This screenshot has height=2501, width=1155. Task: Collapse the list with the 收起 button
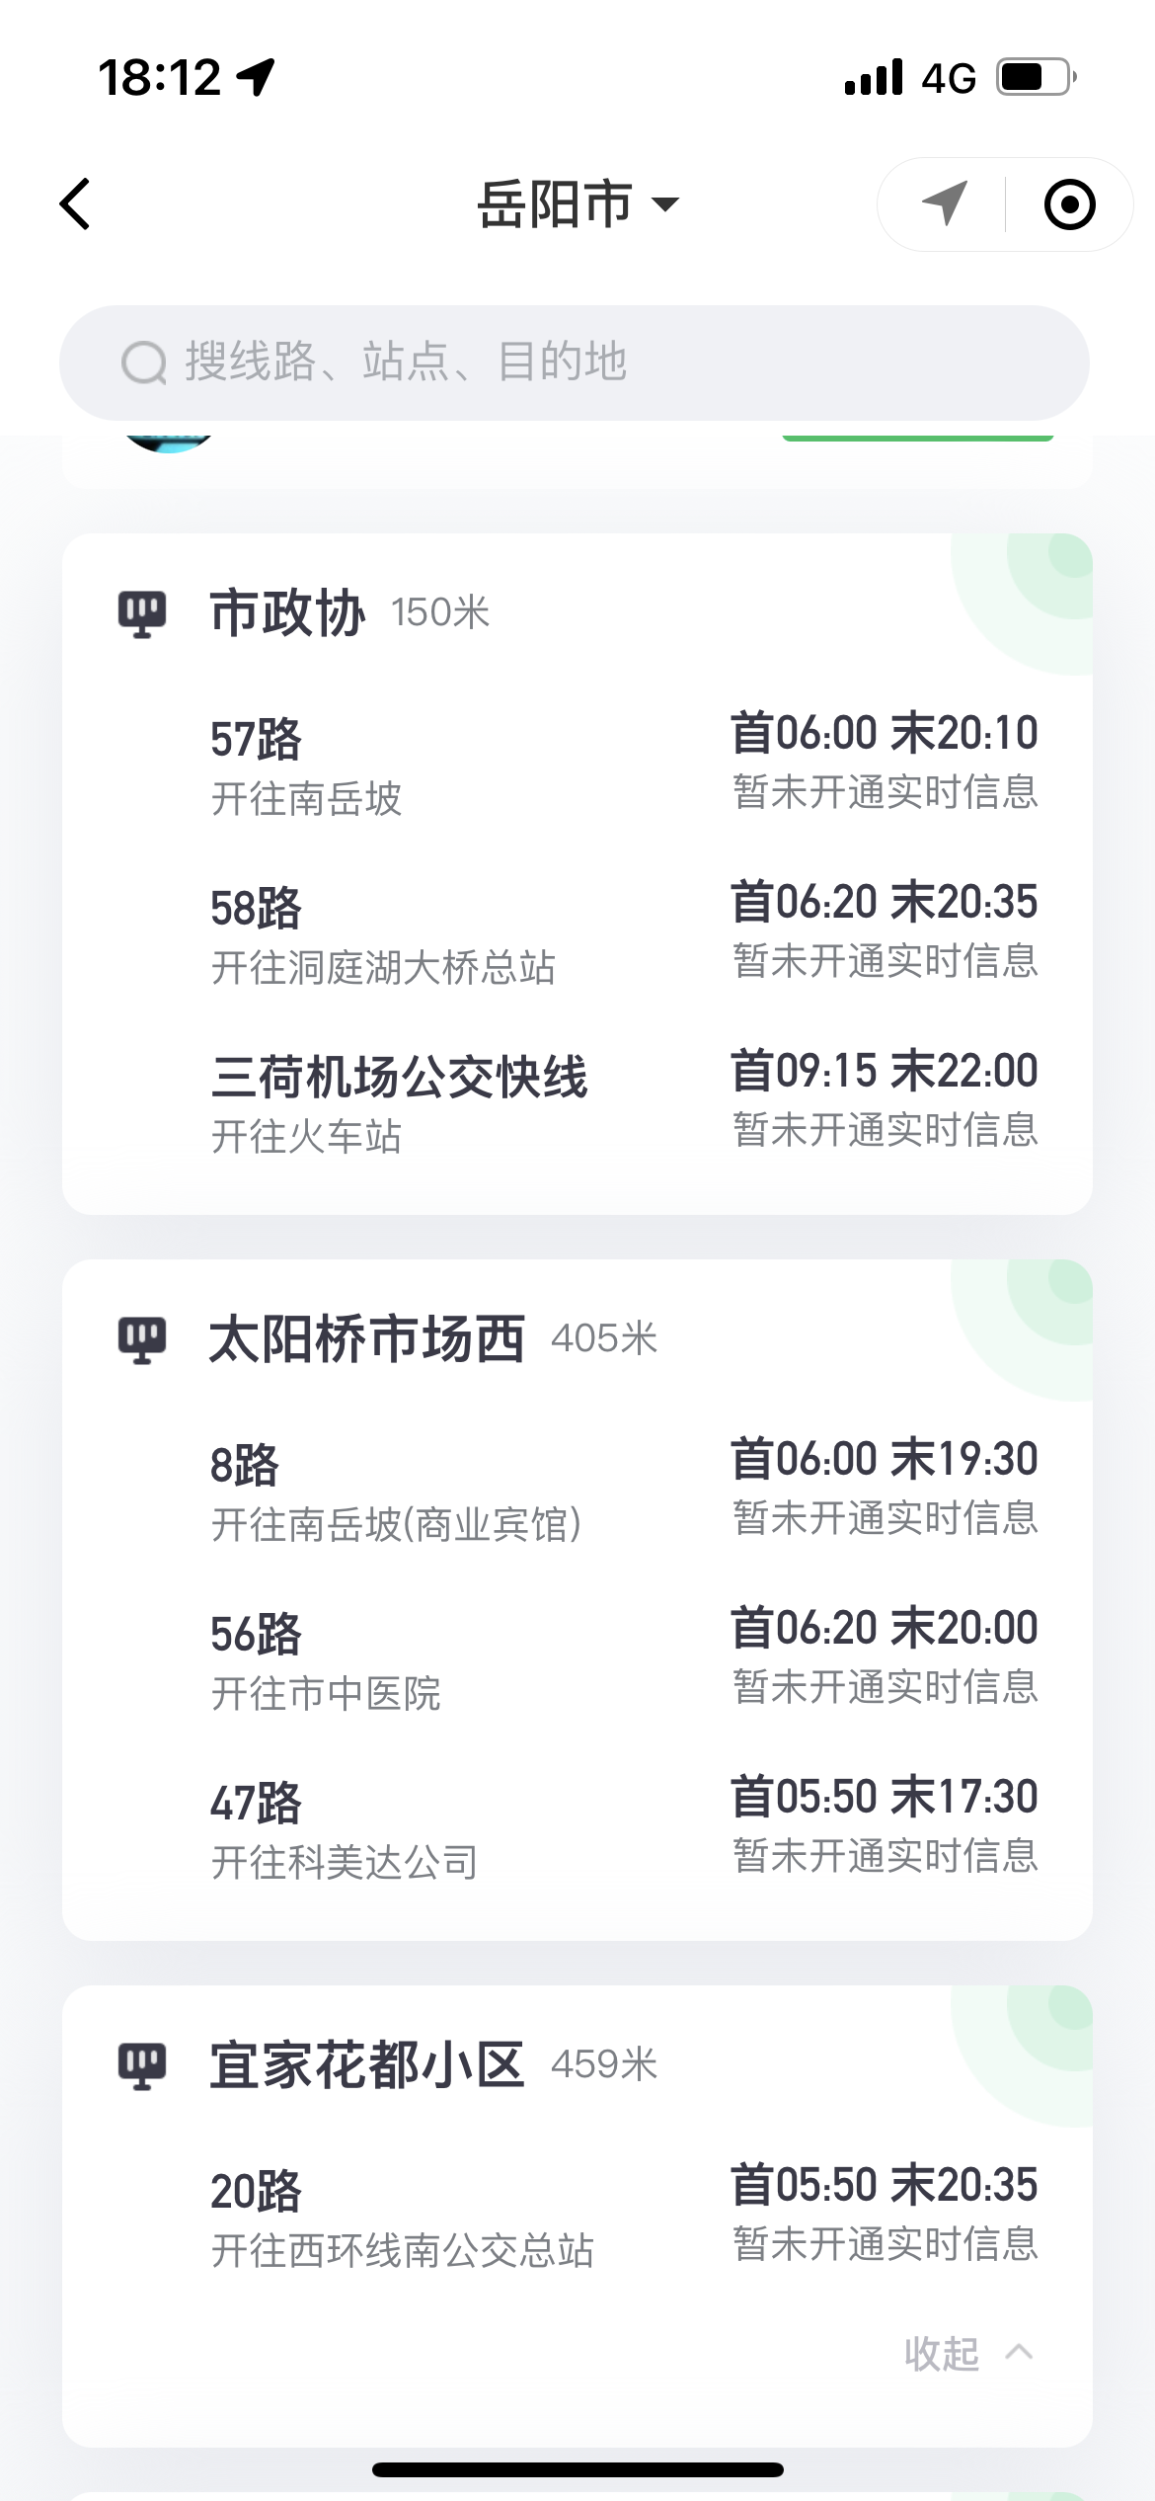pyautogui.click(x=943, y=2354)
